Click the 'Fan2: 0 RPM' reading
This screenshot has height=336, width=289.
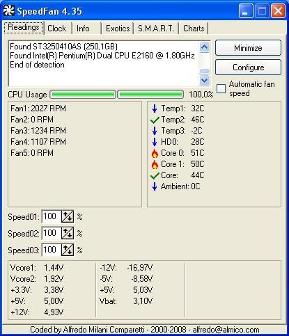click(32, 120)
